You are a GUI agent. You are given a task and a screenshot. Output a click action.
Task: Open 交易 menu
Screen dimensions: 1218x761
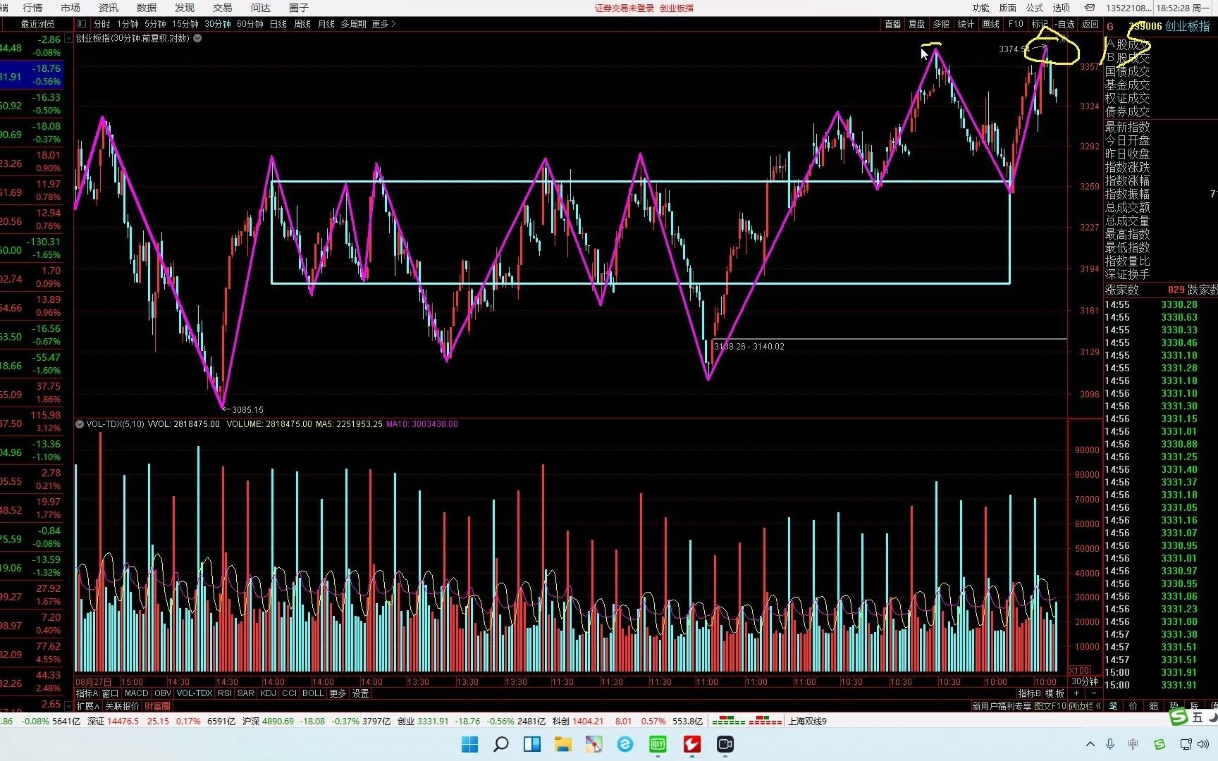(223, 8)
